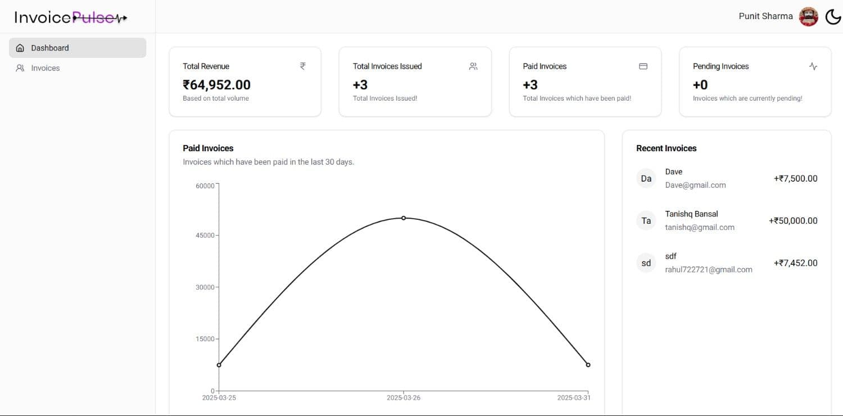The width and height of the screenshot is (843, 416).
Task: Click the 'Ta' avatar for Tanishq Bansal
Action: coord(646,220)
